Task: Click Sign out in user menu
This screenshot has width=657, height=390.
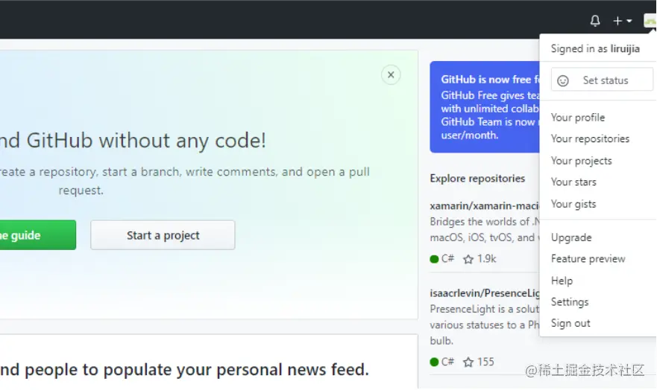Action: [x=570, y=323]
